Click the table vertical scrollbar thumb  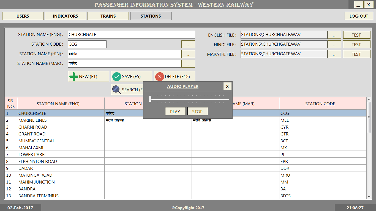point(369,117)
